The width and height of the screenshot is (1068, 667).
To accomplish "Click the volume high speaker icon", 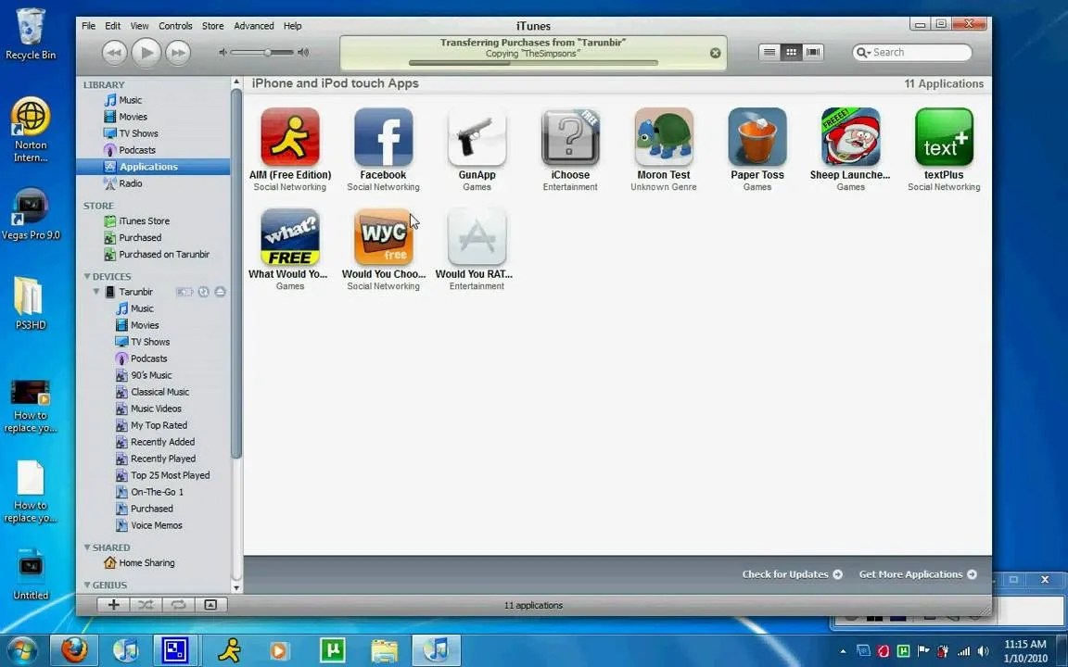I will click(x=303, y=53).
